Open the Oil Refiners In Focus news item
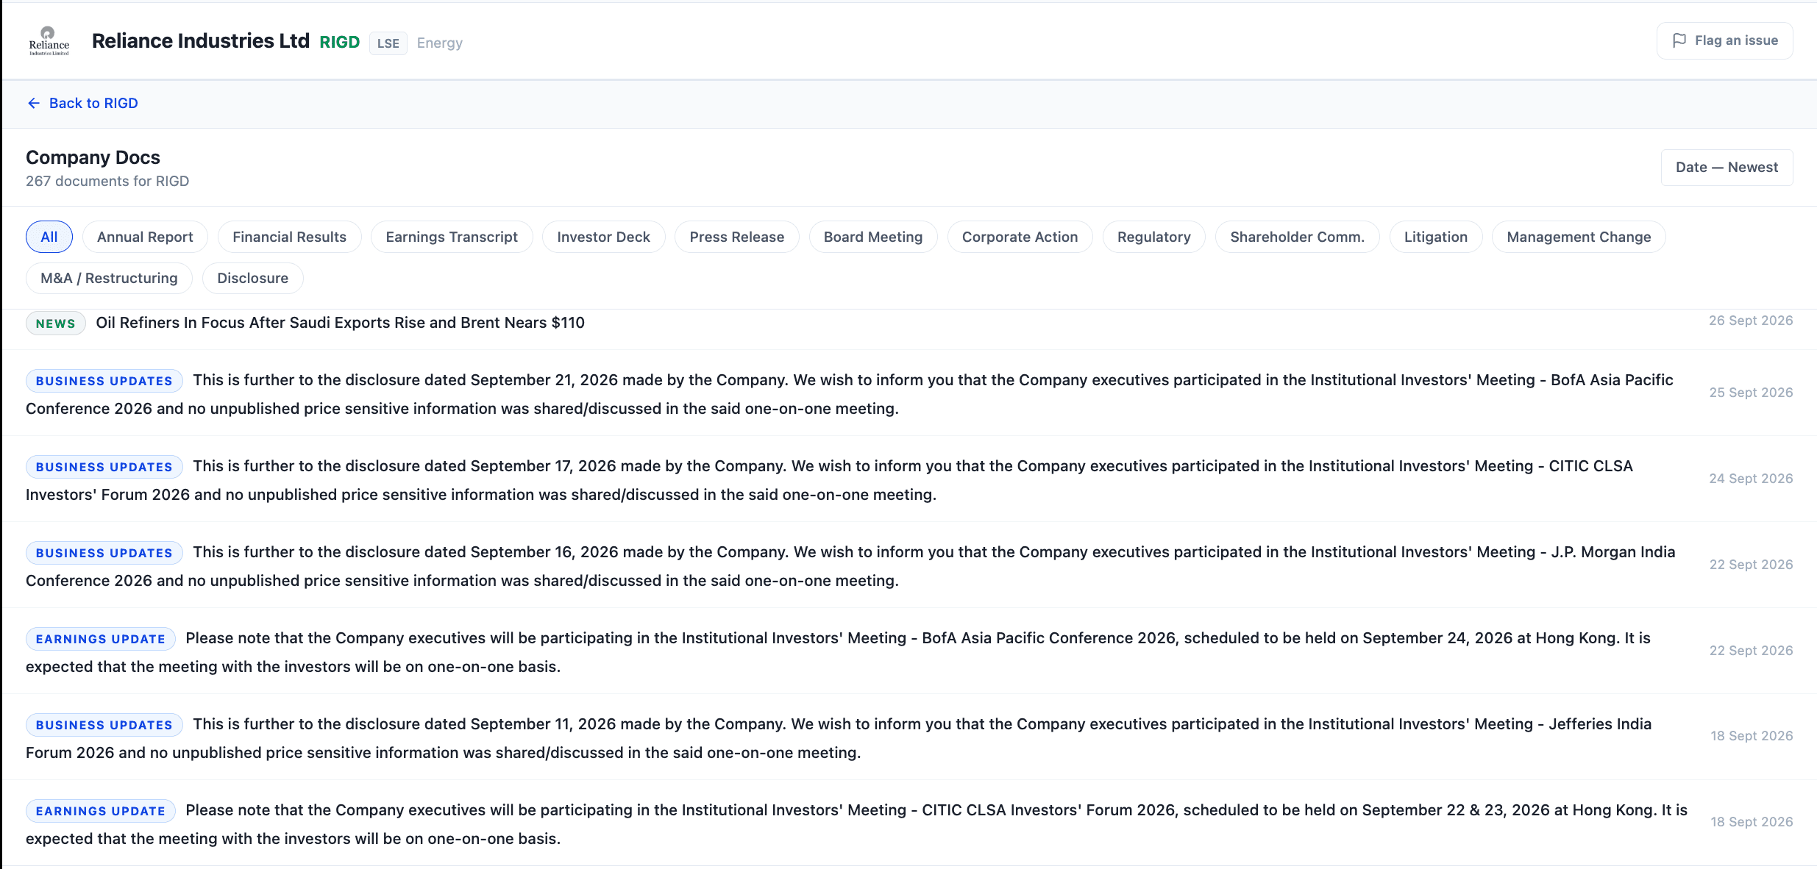The image size is (1817, 869). point(909,323)
